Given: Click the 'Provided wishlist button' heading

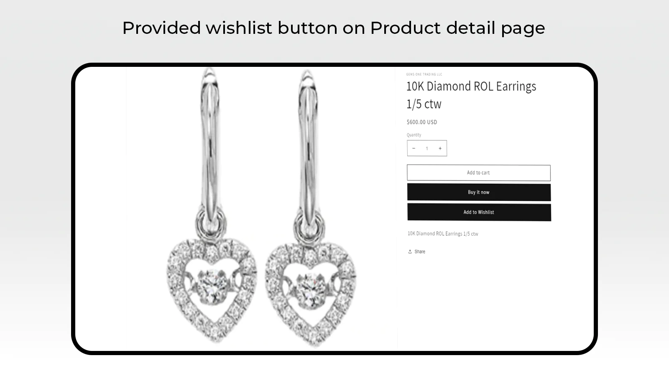Looking at the screenshot, I should tap(334, 28).
